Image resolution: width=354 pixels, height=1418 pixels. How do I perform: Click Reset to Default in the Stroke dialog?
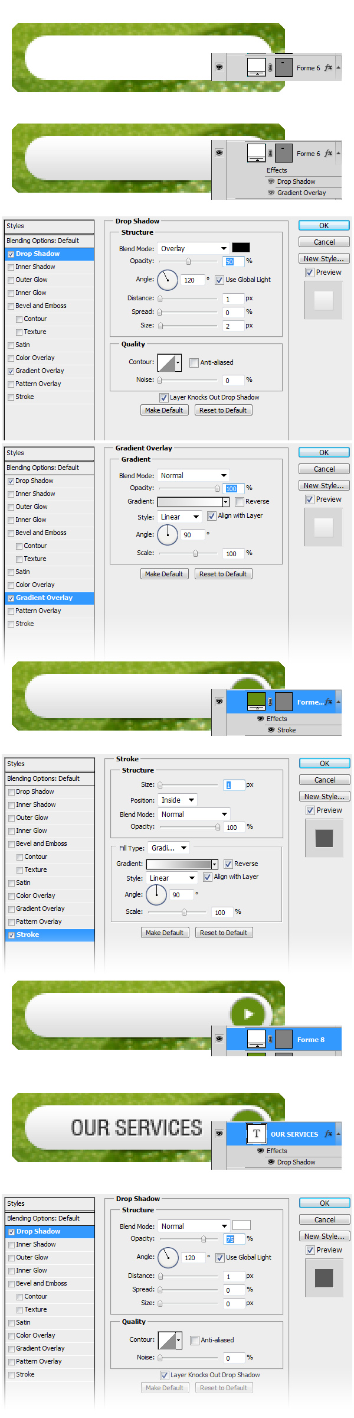point(224,933)
